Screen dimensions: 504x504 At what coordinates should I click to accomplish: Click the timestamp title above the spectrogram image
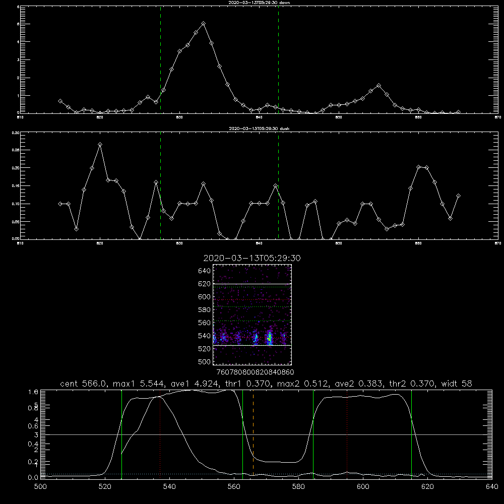pos(252,258)
